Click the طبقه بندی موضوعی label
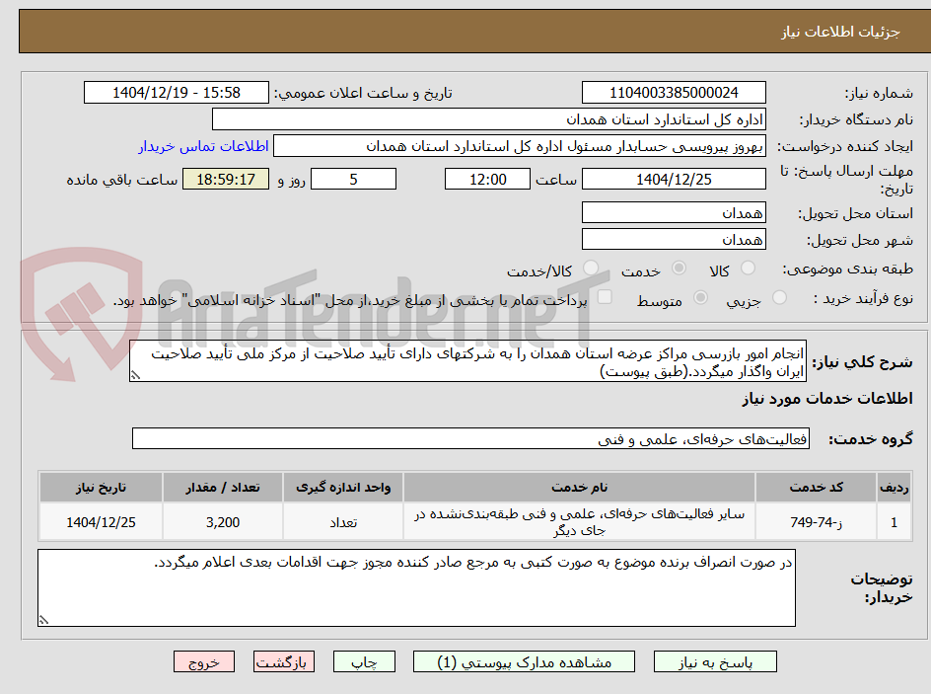 tap(848, 270)
